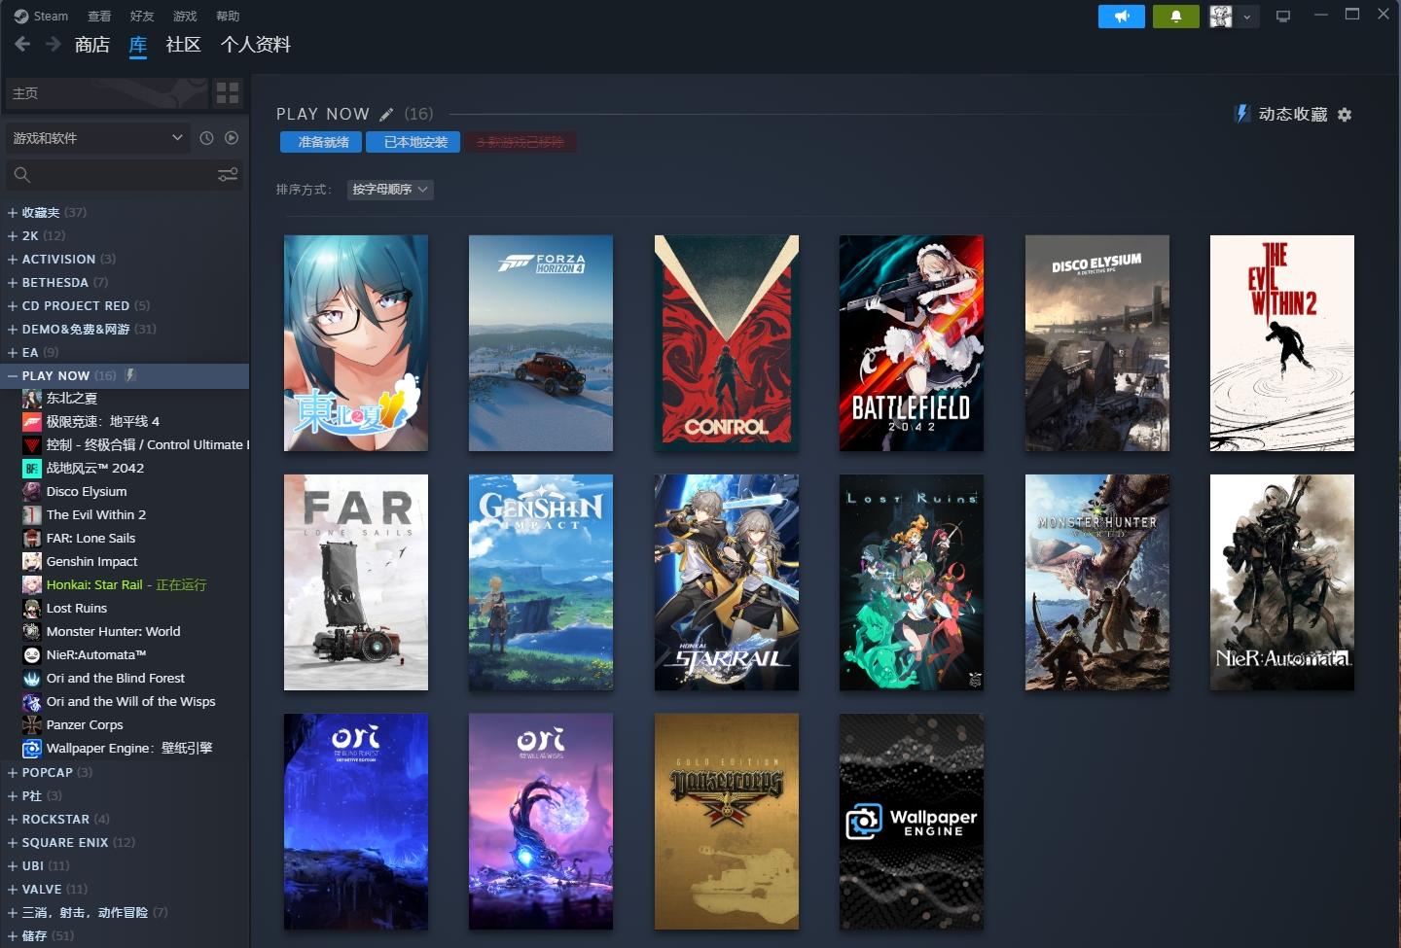Screen dimensions: 1401x948
Task: Go to the 库 tab
Action: pyautogui.click(x=138, y=45)
